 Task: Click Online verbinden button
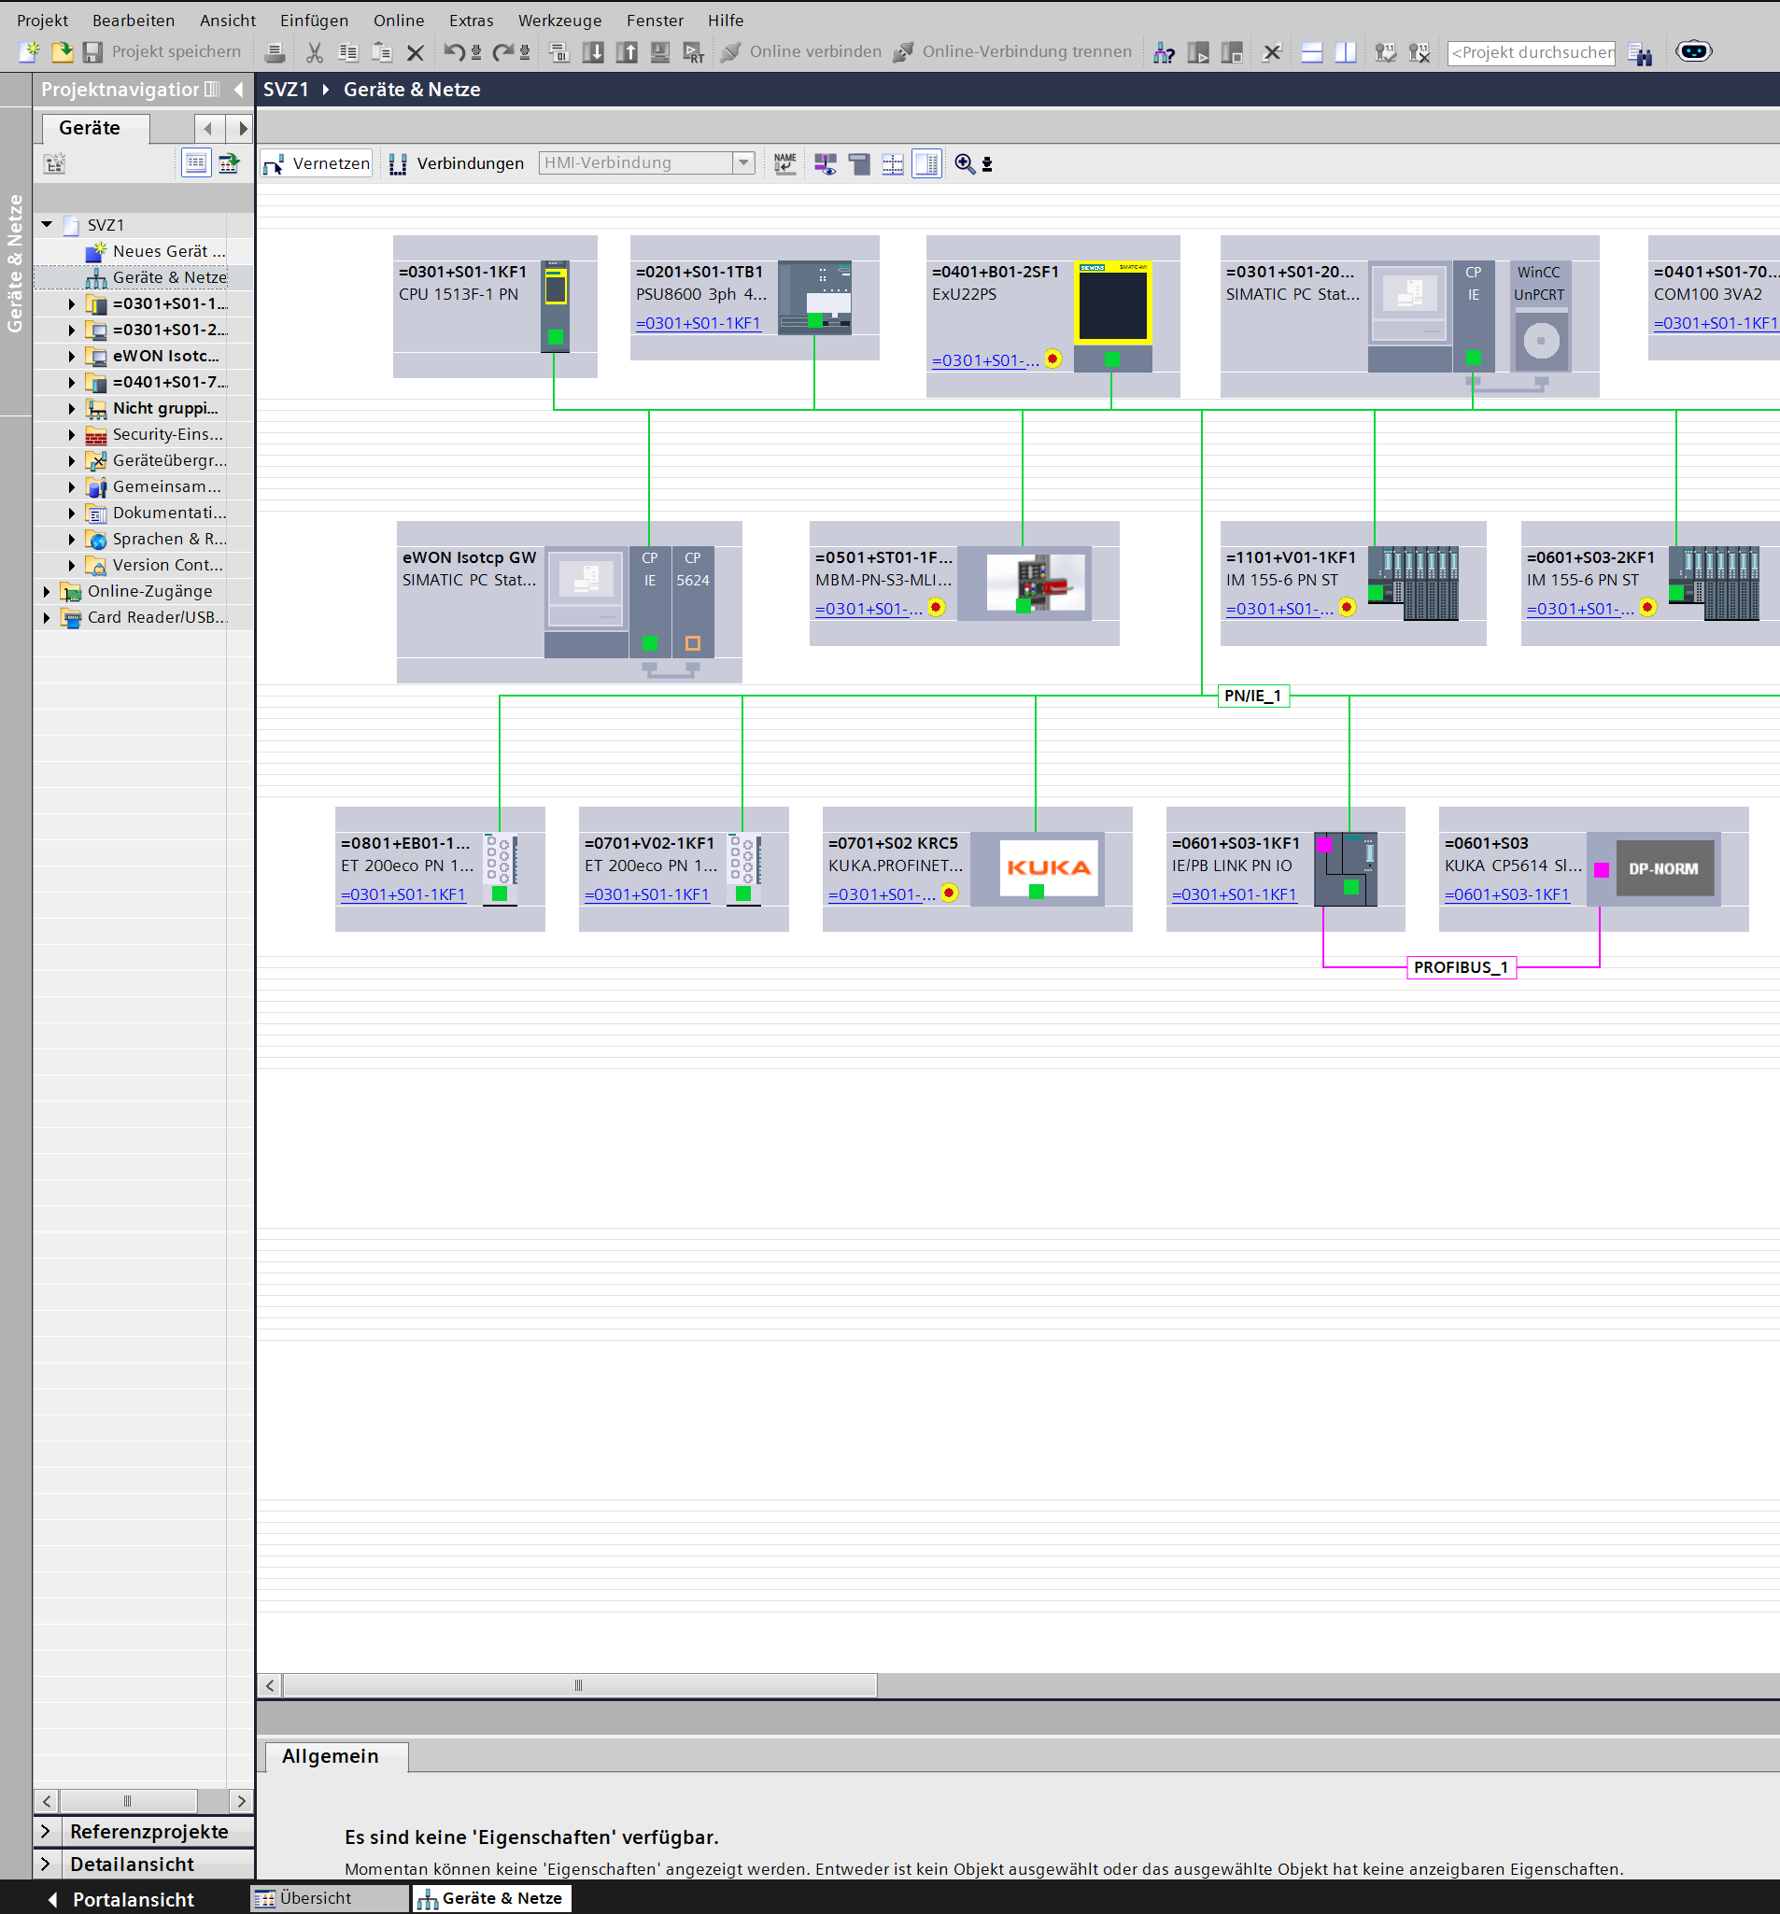click(x=800, y=52)
